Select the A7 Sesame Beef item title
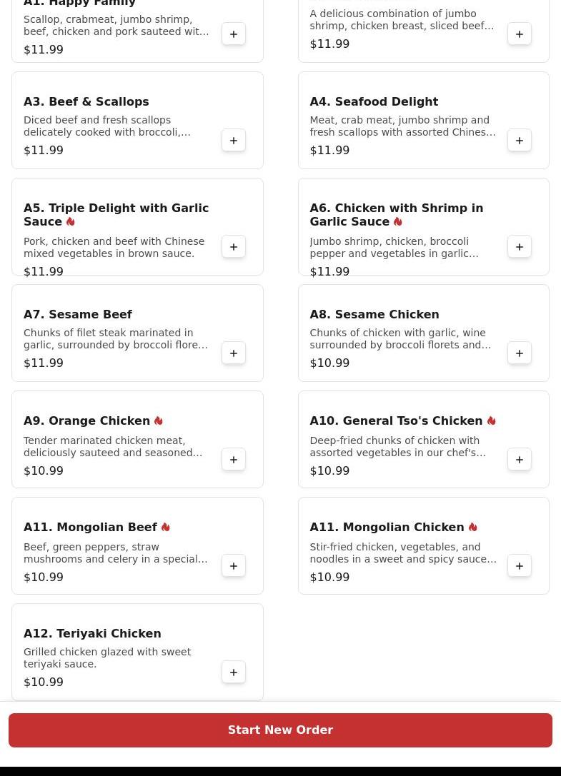 point(78,314)
